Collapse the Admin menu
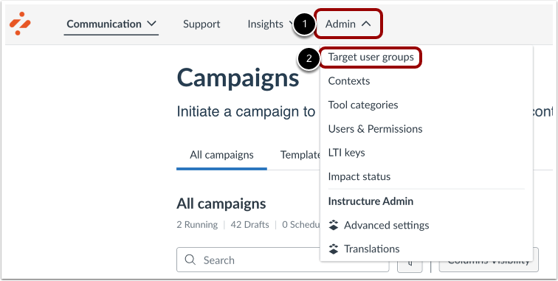558x281 pixels. [x=348, y=24]
